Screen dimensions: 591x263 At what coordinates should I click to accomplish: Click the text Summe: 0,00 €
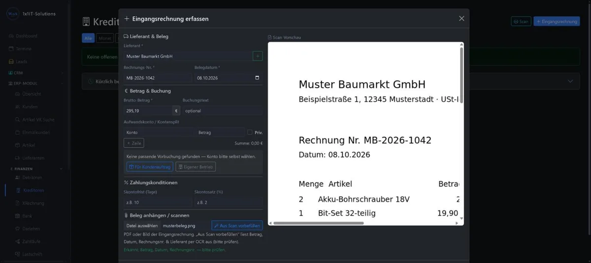point(249,143)
